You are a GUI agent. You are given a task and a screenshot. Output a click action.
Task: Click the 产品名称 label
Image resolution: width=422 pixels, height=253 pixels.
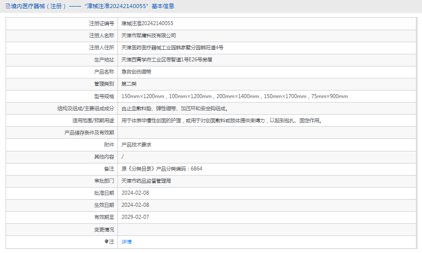click(x=104, y=72)
